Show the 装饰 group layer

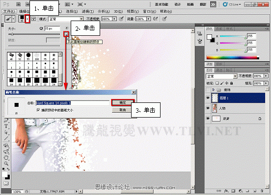tap(208, 90)
